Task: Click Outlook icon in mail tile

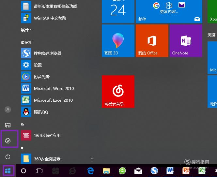Action: (169, 6)
